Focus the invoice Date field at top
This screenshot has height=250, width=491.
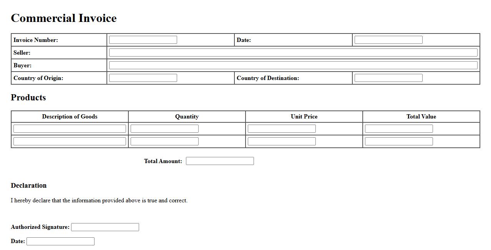coord(388,40)
